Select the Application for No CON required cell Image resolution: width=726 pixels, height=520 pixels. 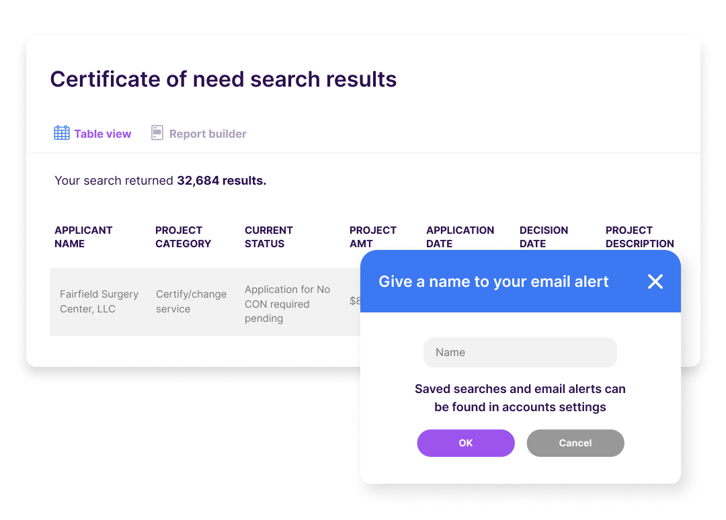coord(287,304)
